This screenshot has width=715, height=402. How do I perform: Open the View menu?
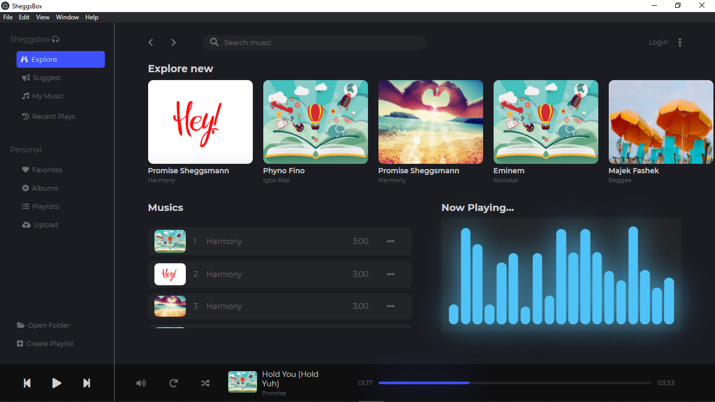coord(43,17)
